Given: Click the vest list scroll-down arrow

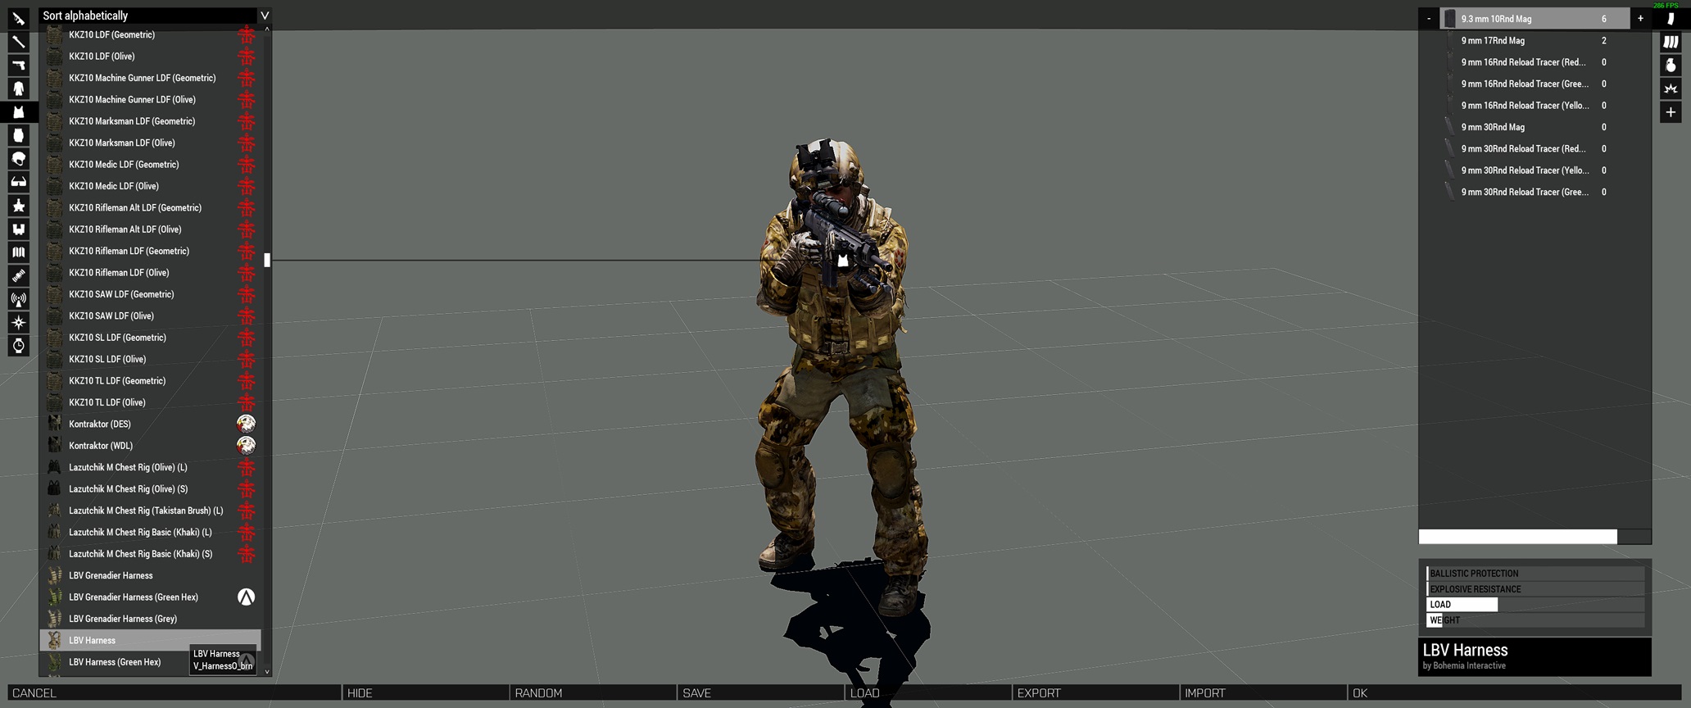Looking at the screenshot, I should [267, 671].
